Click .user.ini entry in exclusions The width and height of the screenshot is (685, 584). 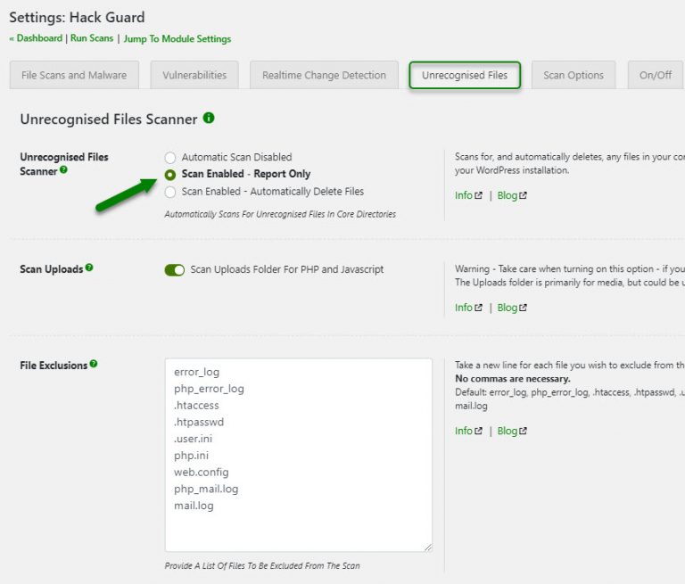pyautogui.click(x=193, y=439)
